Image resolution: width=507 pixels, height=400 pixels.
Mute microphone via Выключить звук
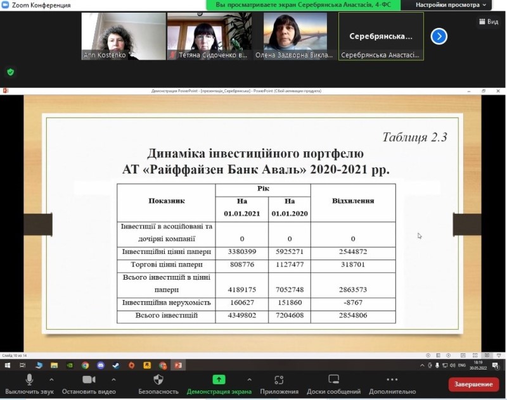click(x=29, y=384)
